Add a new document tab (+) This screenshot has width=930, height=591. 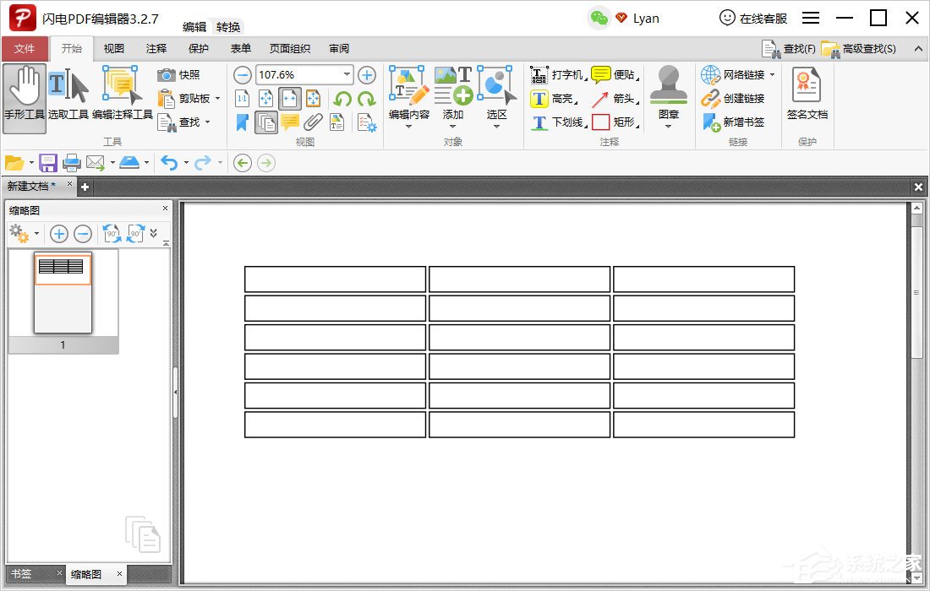pyautogui.click(x=85, y=187)
